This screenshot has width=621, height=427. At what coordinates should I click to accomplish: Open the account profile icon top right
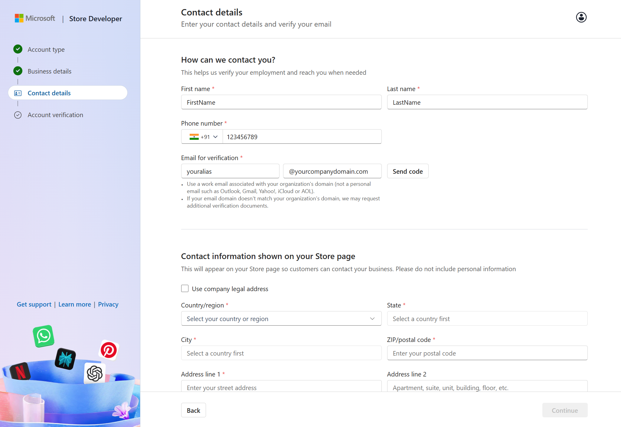(x=581, y=17)
